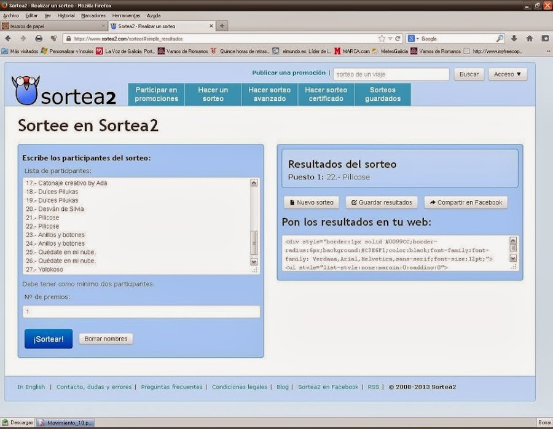Click the Blog footer link
The image size is (553, 429).
(283, 387)
